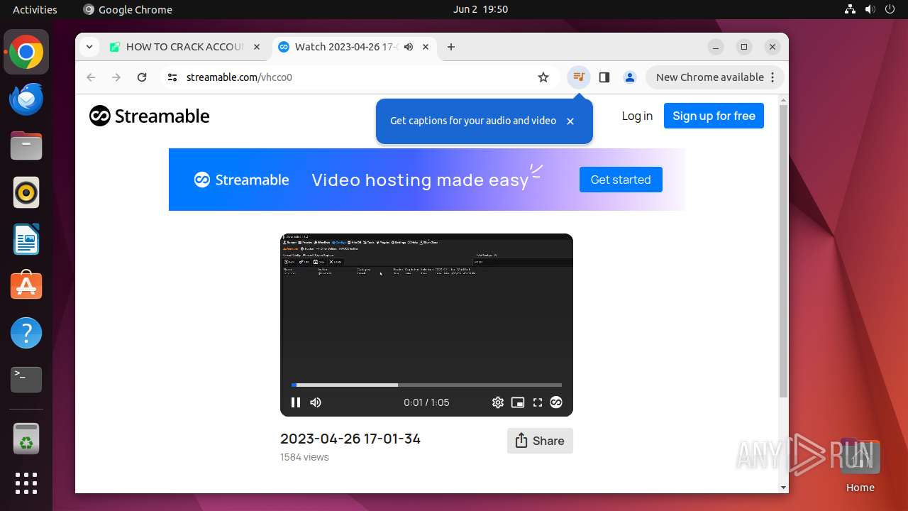This screenshot has width=908, height=511.
Task: Enable picture-in-picture mode in player
Action: (x=518, y=402)
